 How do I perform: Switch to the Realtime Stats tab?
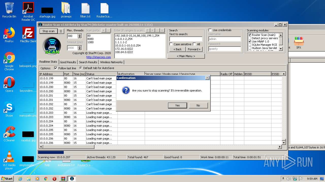pyautogui.click(x=48, y=62)
